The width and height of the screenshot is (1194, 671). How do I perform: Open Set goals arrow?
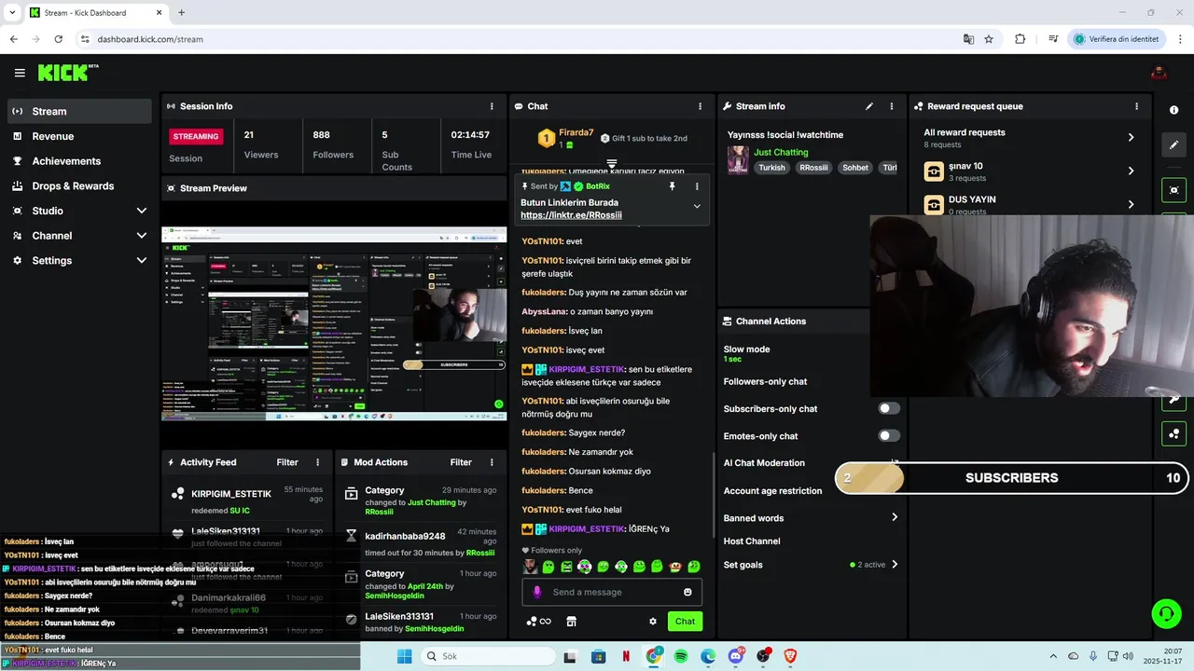coord(894,565)
